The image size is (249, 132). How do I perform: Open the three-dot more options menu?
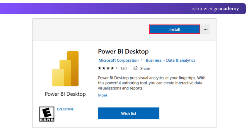click(205, 29)
